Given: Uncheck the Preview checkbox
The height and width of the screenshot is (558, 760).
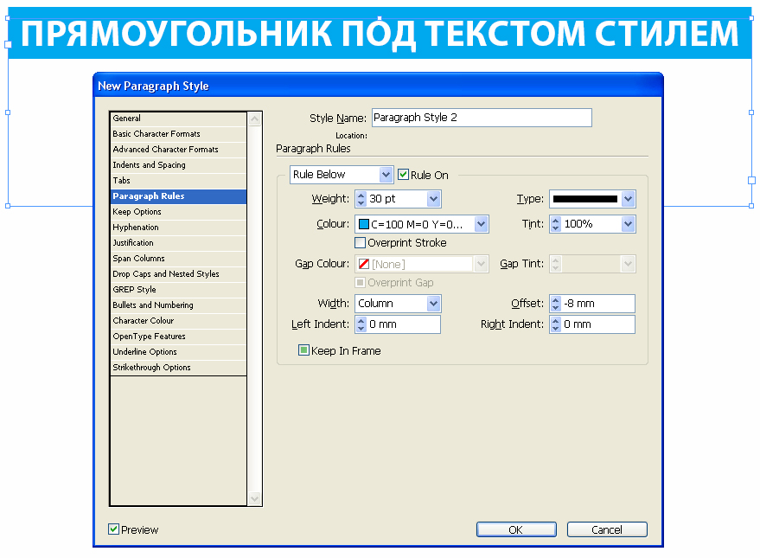Looking at the screenshot, I should [x=114, y=529].
